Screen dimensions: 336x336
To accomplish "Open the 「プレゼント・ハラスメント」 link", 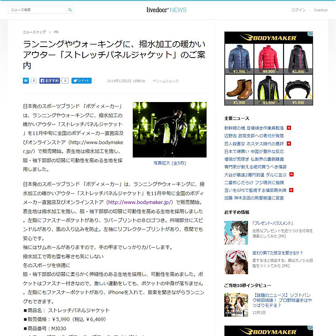I will pyautogui.click(x=273, y=223).
